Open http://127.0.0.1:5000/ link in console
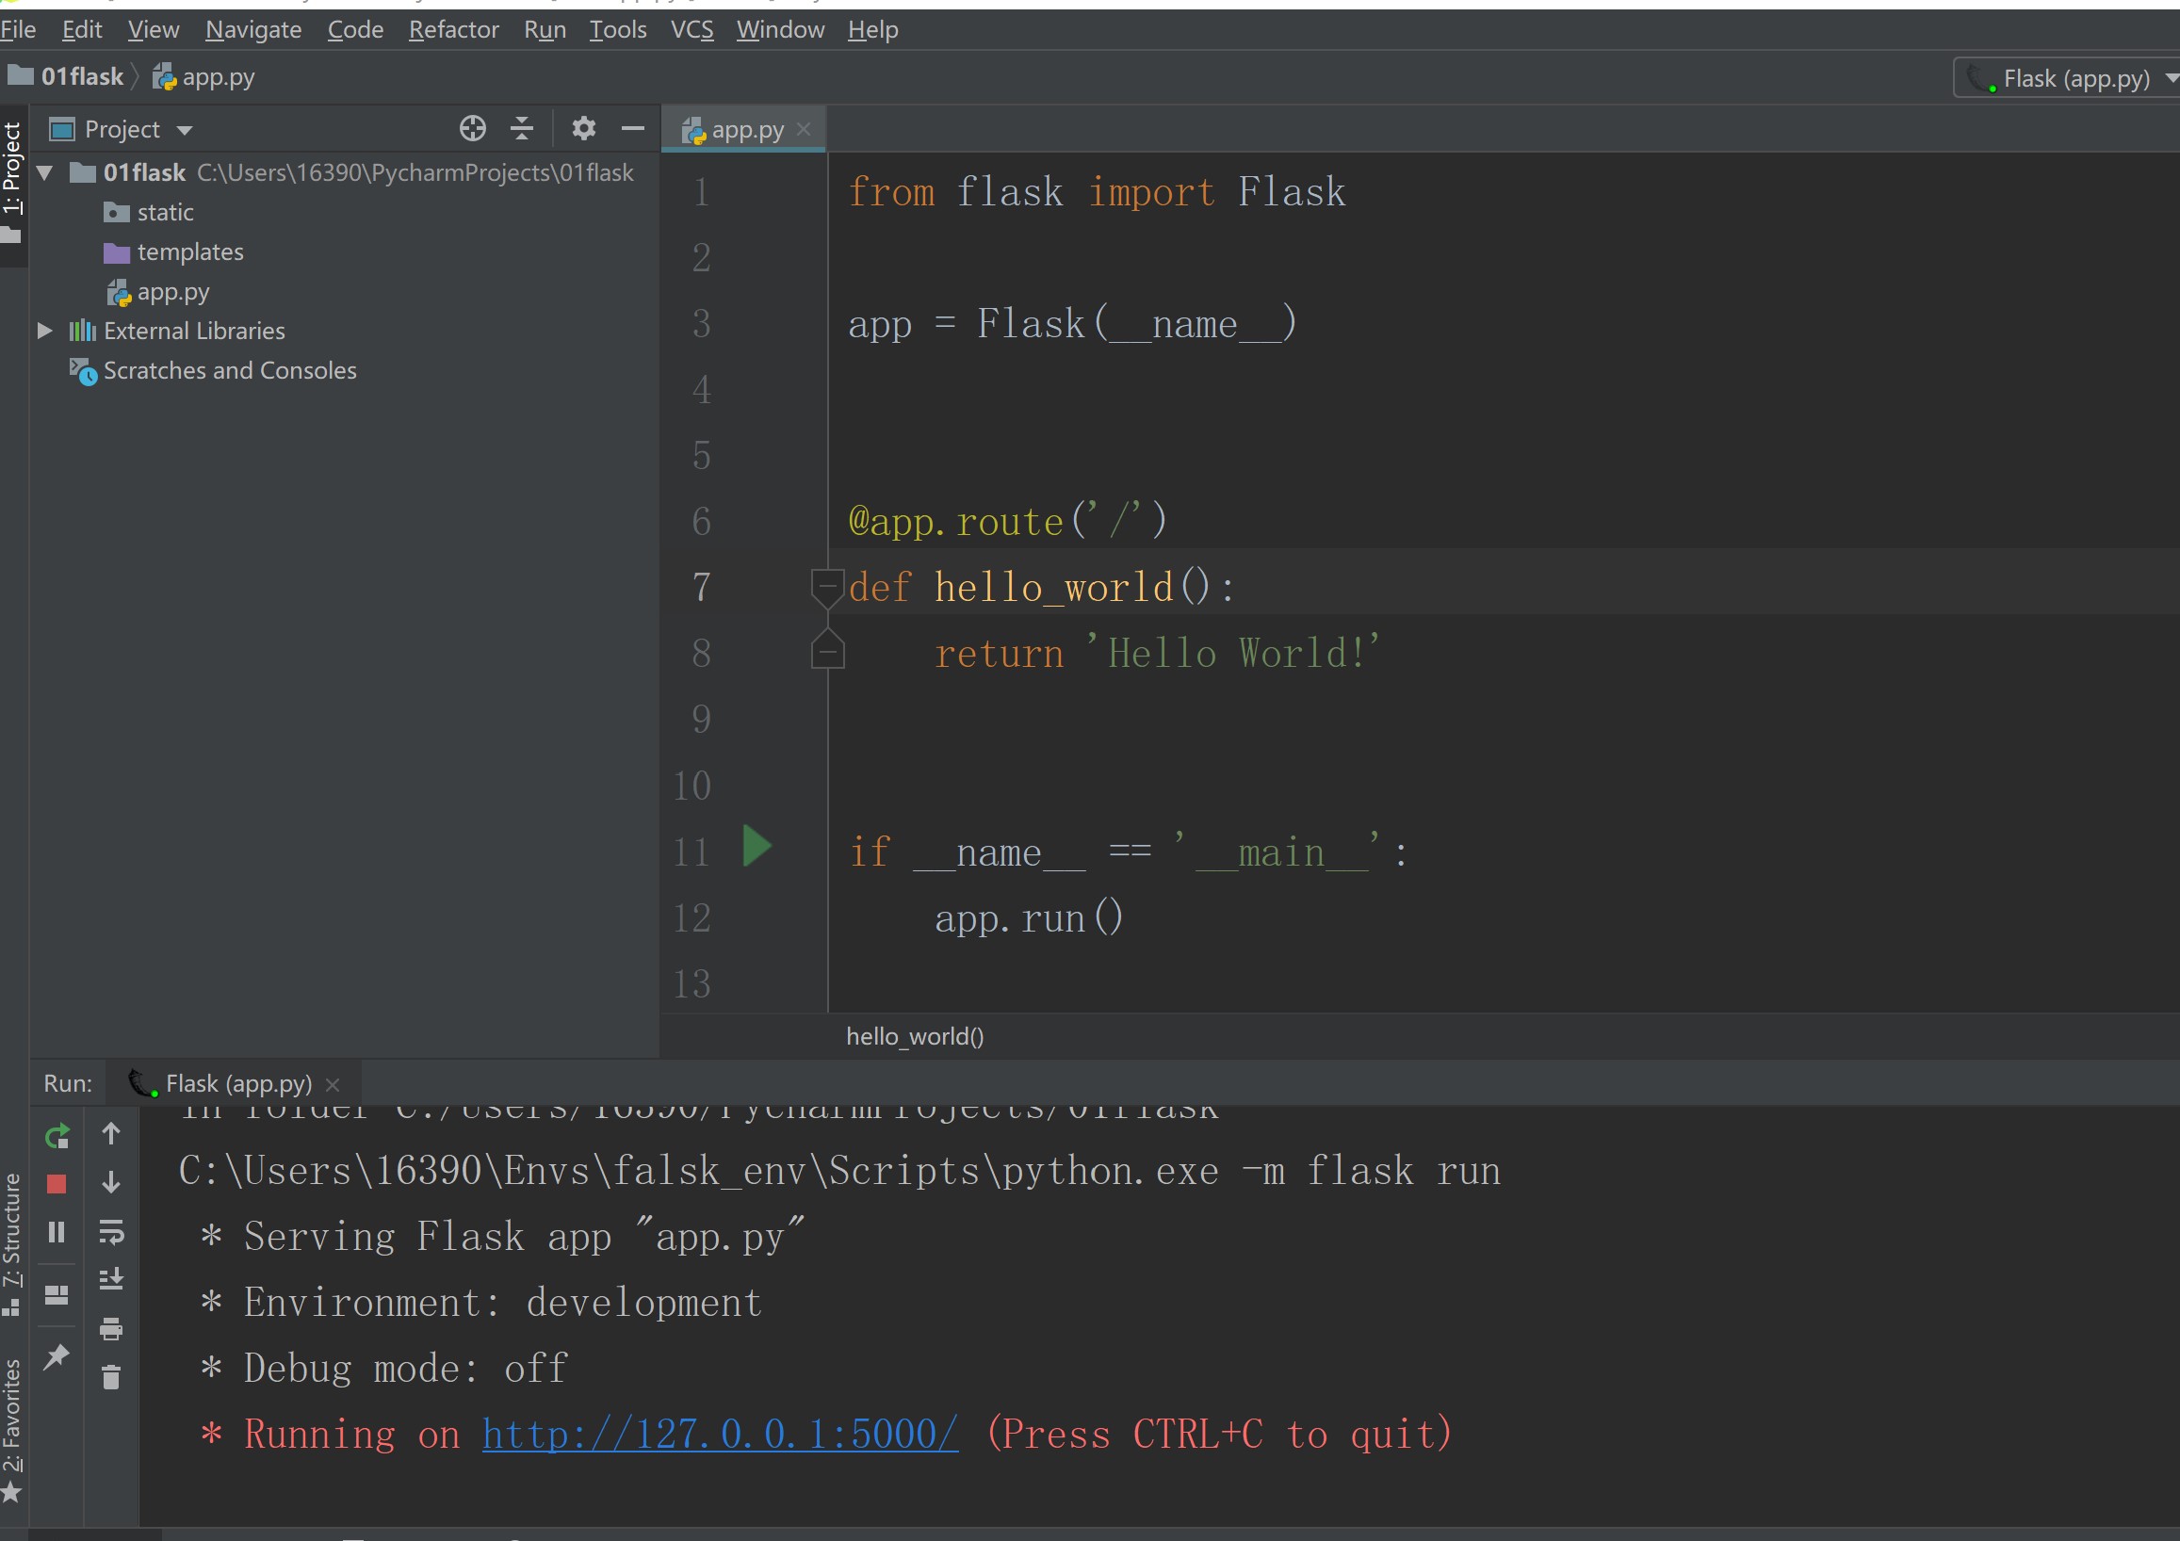Image resolution: width=2180 pixels, height=1541 pixels. coord(721,1434)
